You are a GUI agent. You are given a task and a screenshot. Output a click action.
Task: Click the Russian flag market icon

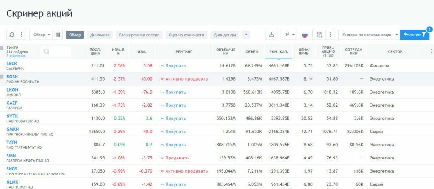click(x=304, y=35)
